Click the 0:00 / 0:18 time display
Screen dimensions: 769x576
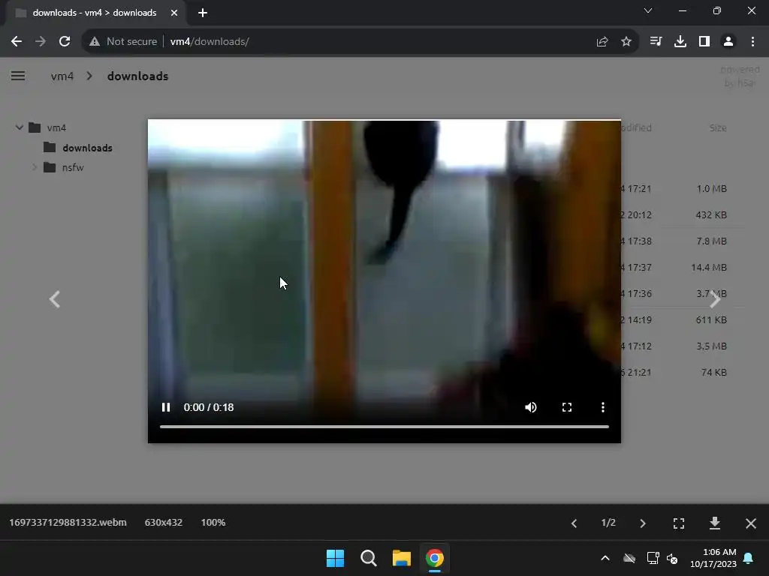point(209,407)
